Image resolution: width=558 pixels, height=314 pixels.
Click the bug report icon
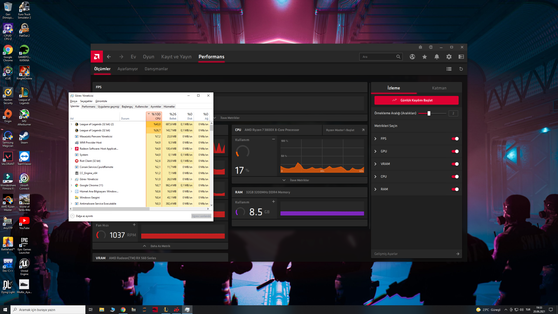pos(420,47)
